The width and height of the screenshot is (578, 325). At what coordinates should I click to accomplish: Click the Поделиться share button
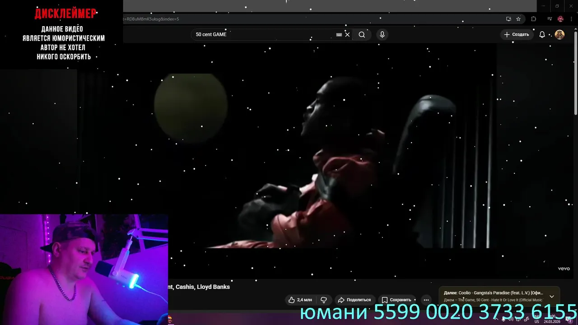tap(354, 300)
